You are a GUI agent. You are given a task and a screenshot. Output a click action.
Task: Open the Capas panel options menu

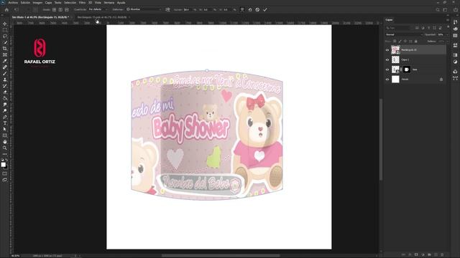tap(447, 20)
